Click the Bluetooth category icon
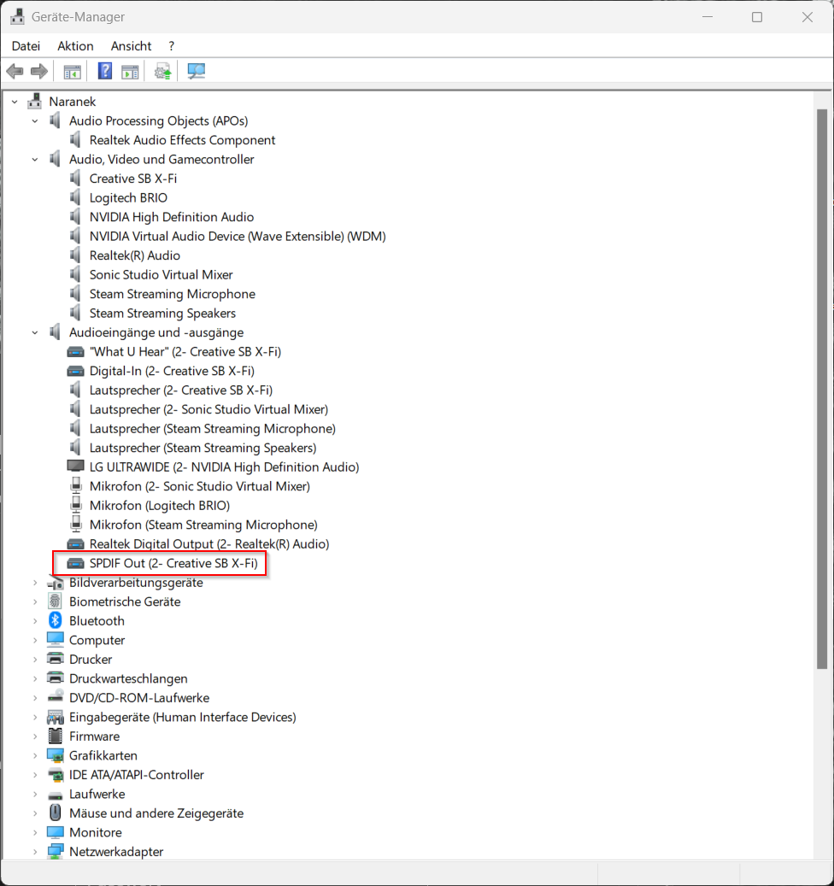834x886 pixels. point(55,620)
